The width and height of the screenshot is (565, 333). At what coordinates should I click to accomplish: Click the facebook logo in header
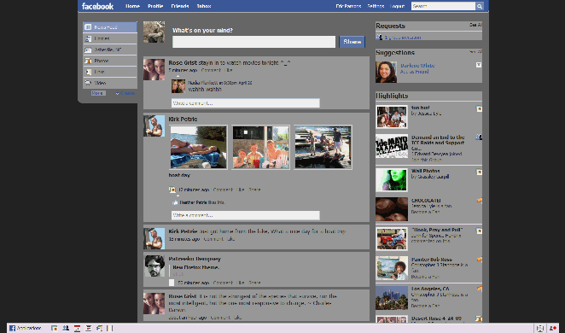(97, 6)
